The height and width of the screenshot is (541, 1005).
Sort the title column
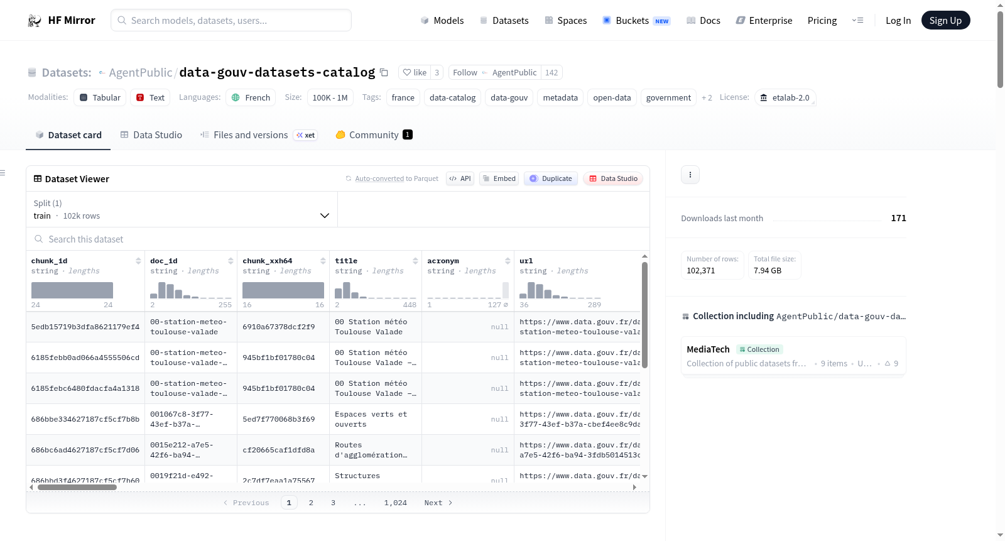(x=415, y=261)
